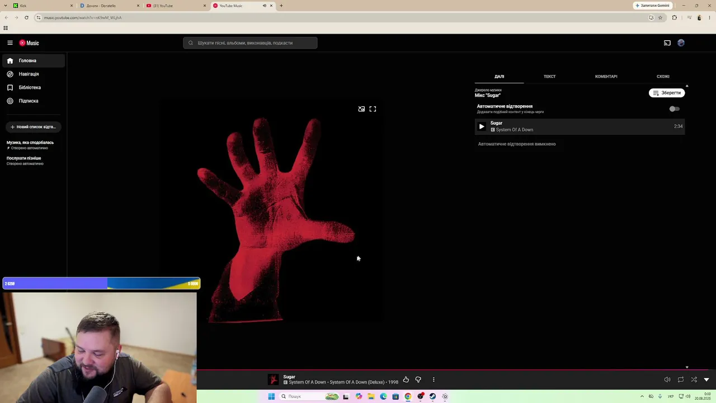The height and width of the screenshot is (403, 716).
Task: Show hidden system tray icons
Action: pos(642,396)
